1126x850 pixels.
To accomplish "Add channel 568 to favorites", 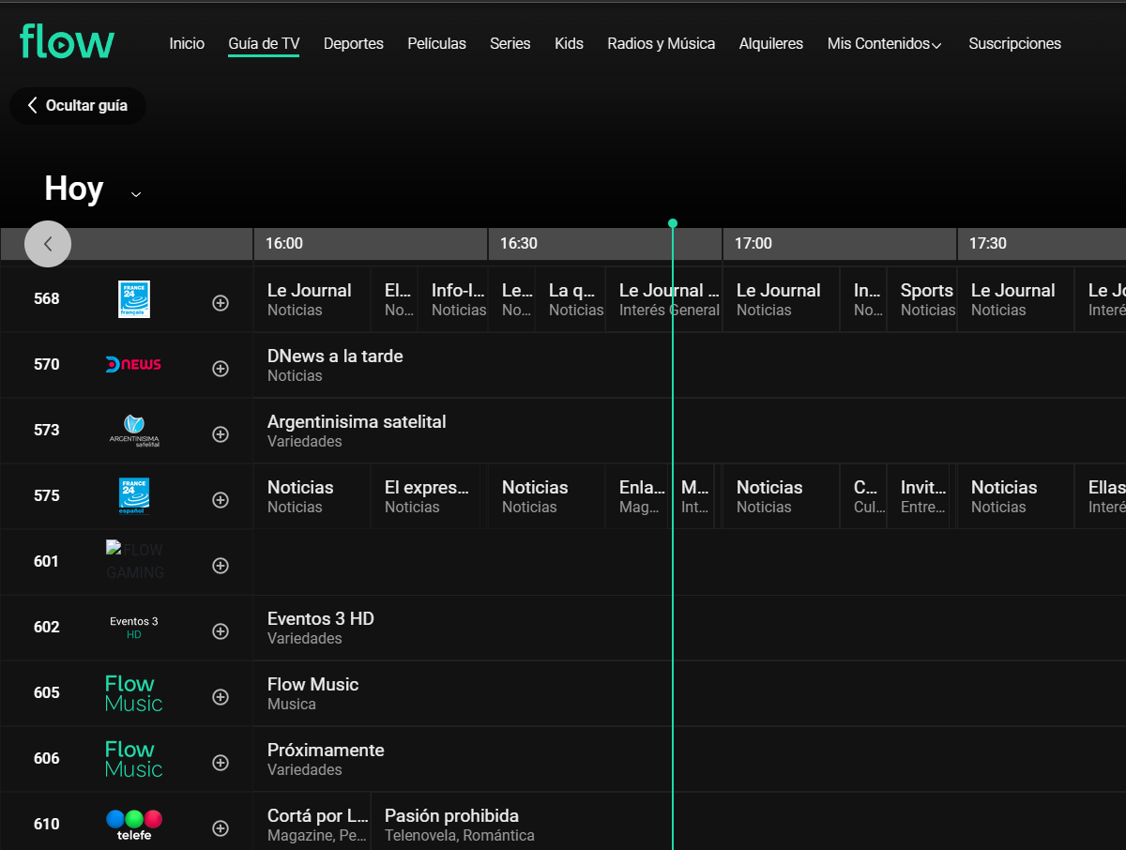I will click(221, 303).
